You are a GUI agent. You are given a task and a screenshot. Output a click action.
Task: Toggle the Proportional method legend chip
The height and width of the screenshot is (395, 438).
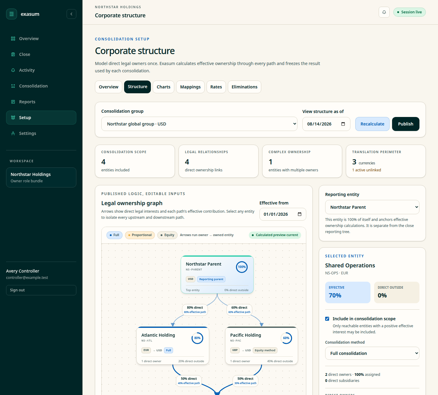[x=140, y=235]
